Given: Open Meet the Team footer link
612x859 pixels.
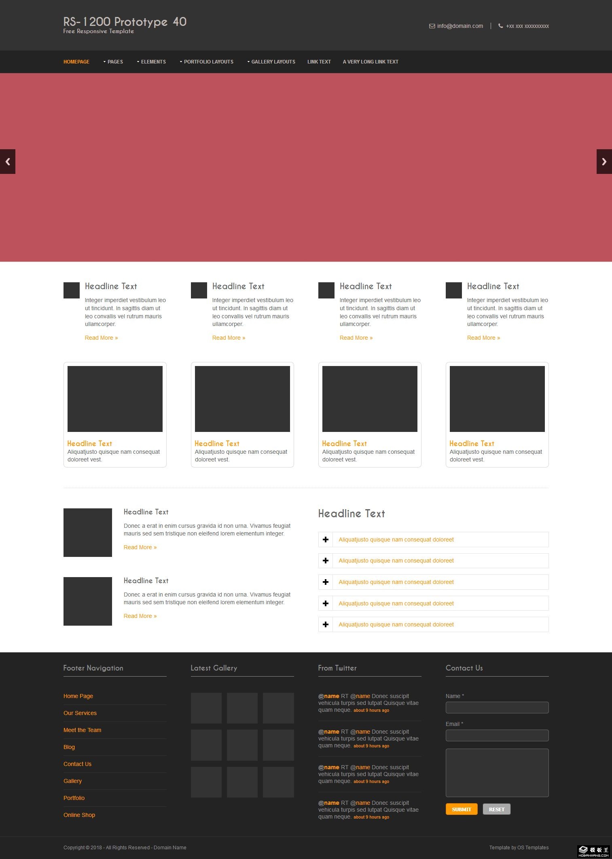Looking at the screenshot, I should 83,730.
